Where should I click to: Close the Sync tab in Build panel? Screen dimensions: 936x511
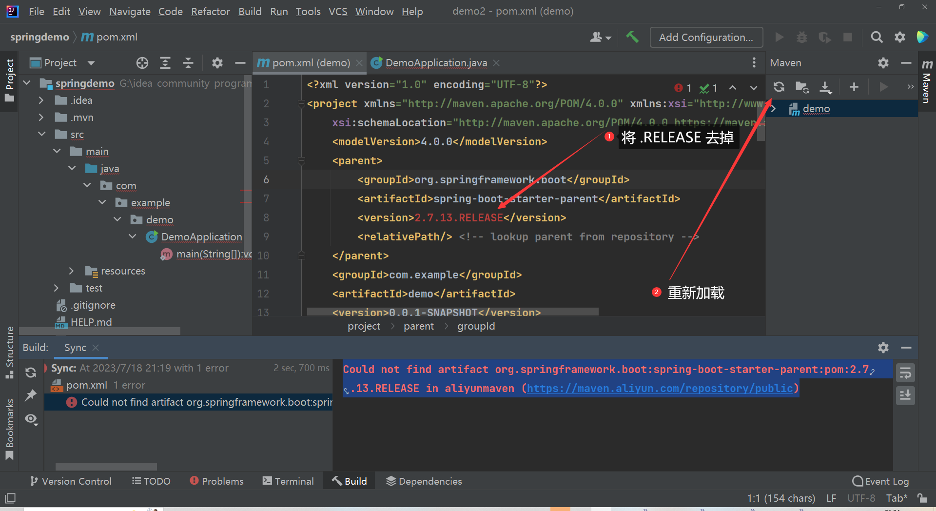pyautogui.click(x=96, y=348)
